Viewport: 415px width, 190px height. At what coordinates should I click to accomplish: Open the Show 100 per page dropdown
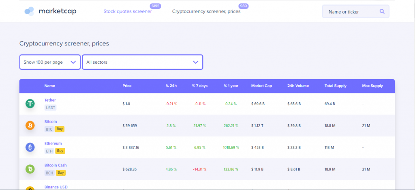[x=50, y=62]
